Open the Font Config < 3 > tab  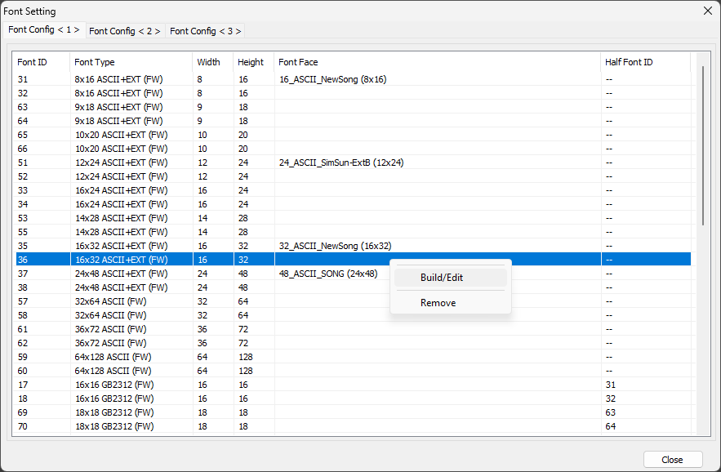coord(205,31)
